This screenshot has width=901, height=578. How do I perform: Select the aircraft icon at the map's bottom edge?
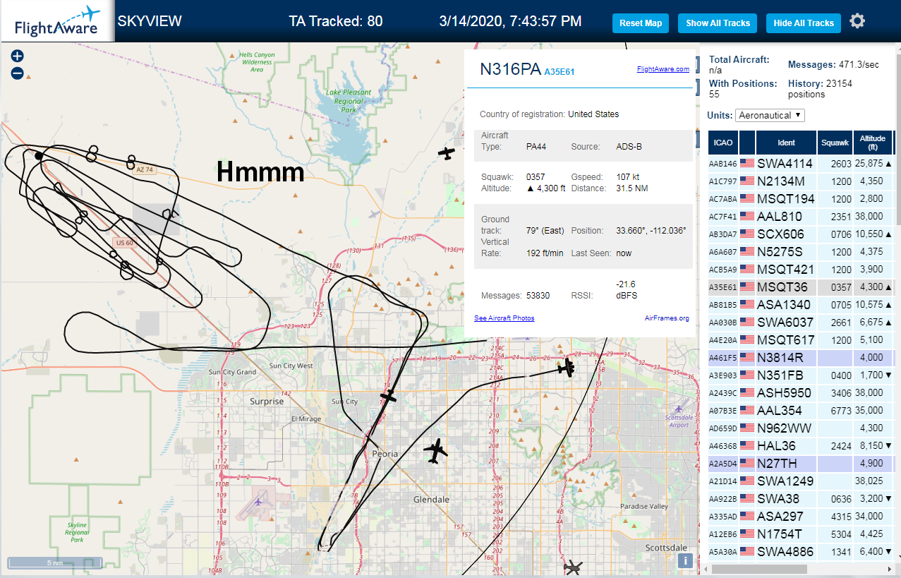[x=574, y=567]
